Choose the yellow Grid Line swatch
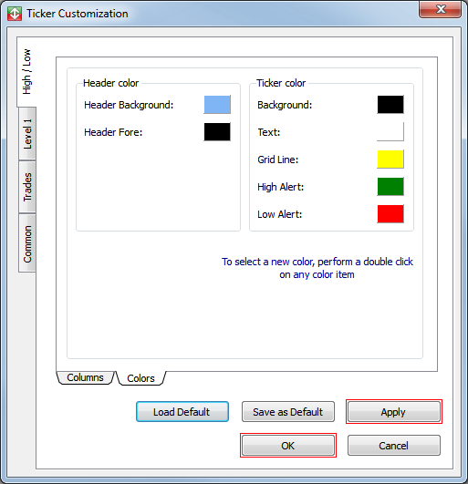This screenshot has width=468, height=484. (x=390, y=160)
